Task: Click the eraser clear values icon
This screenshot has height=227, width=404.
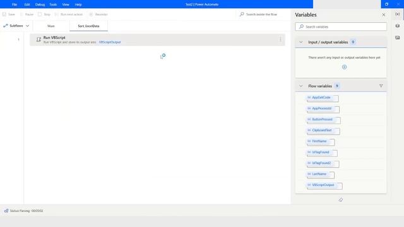Action: pyautogui.click(x=341, y=200)
